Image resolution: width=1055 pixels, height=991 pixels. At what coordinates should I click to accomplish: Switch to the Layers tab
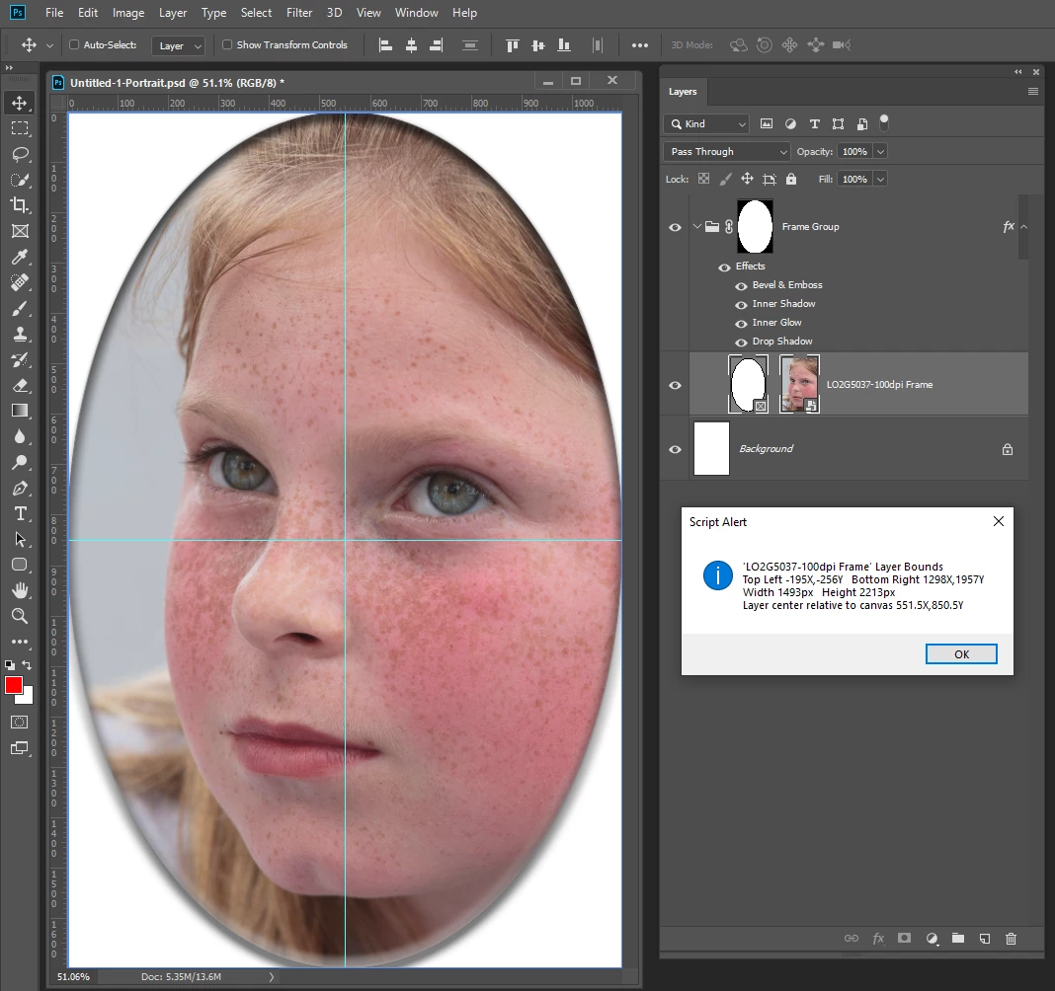683,92
